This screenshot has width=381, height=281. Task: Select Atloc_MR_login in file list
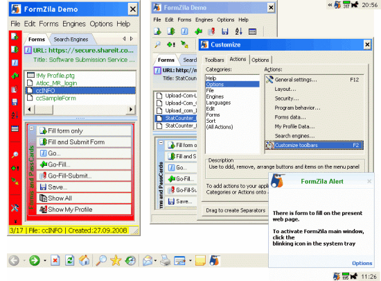(56, 83)
